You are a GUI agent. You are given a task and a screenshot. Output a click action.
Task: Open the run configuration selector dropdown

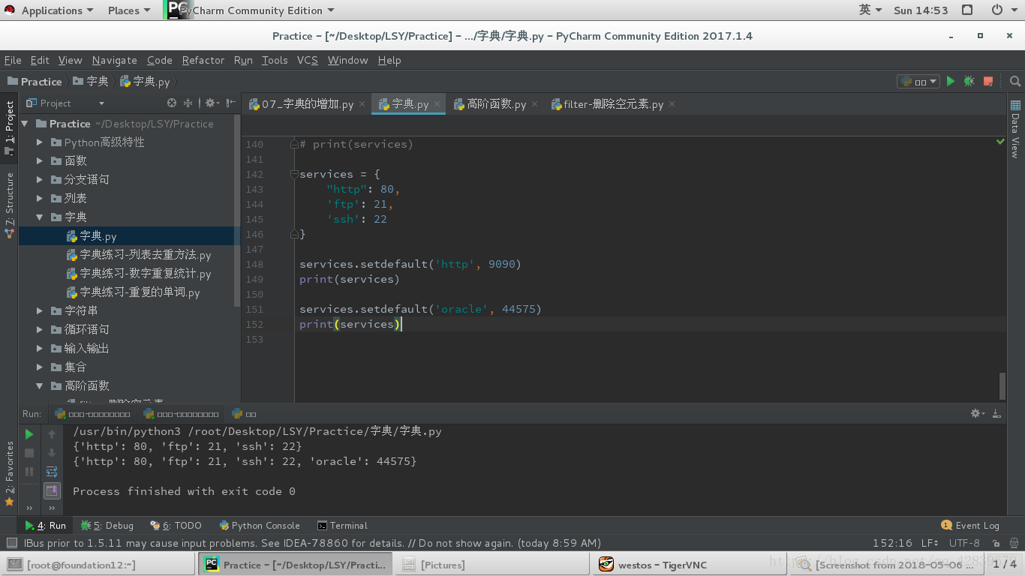(x=918, y=81)
